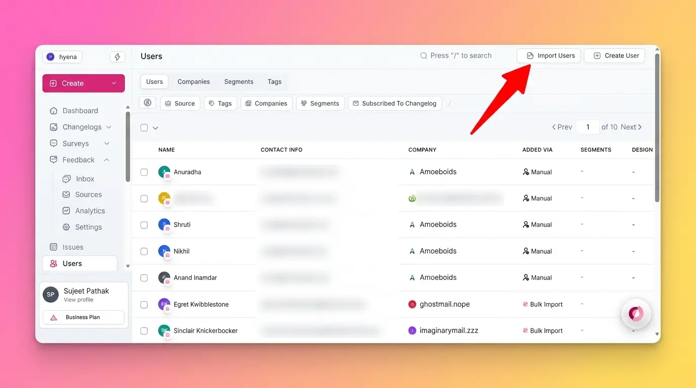This screenshot has width=696, height=388.
Task: Select the Shruti row checkbox
Action: click(x=144, y=225)
